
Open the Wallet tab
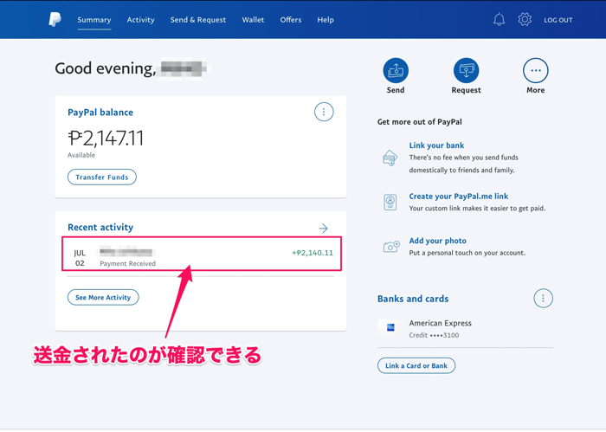pos(253,20)
